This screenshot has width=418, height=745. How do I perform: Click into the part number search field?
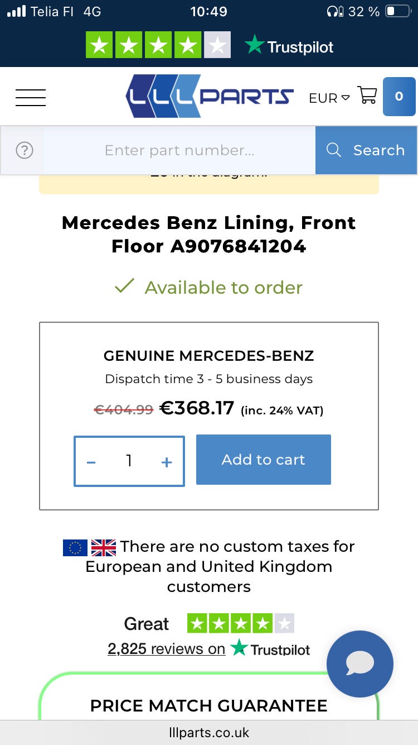179,150
